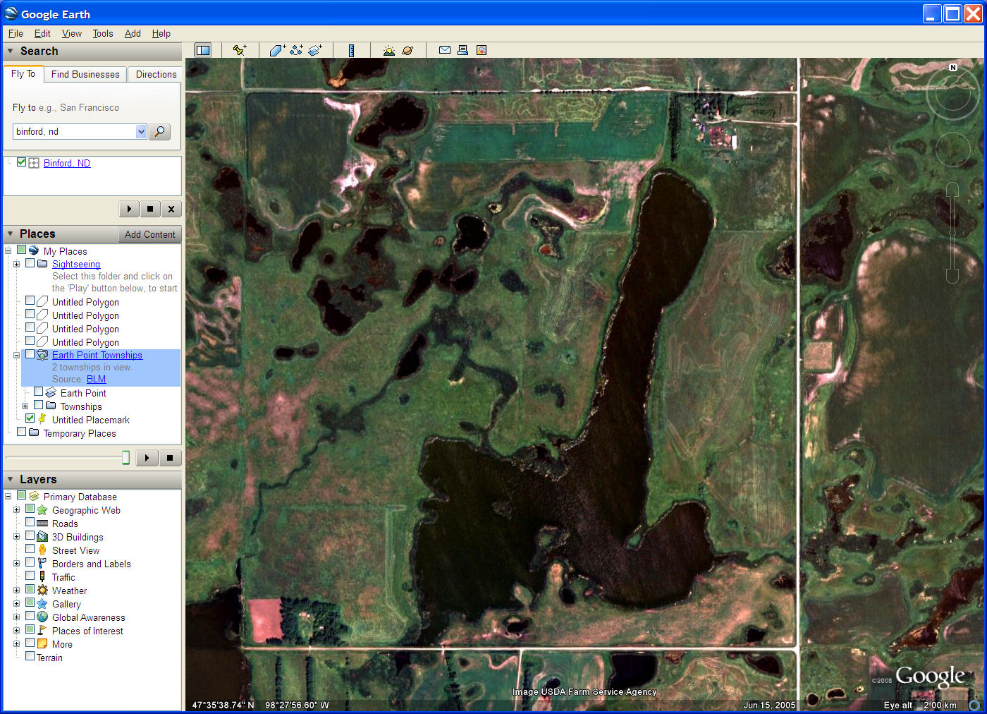Click the north compass look ring
The image size is (987, 714).
click(953, 93)
